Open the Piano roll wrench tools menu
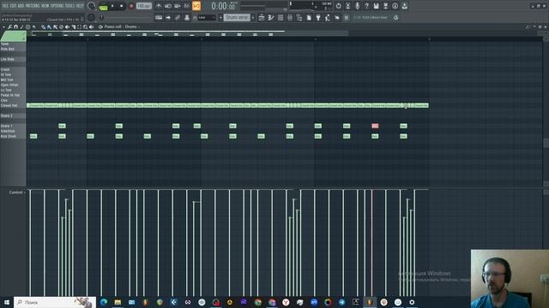The width and height of the screenshot is (549, 308). click(9, 27)
